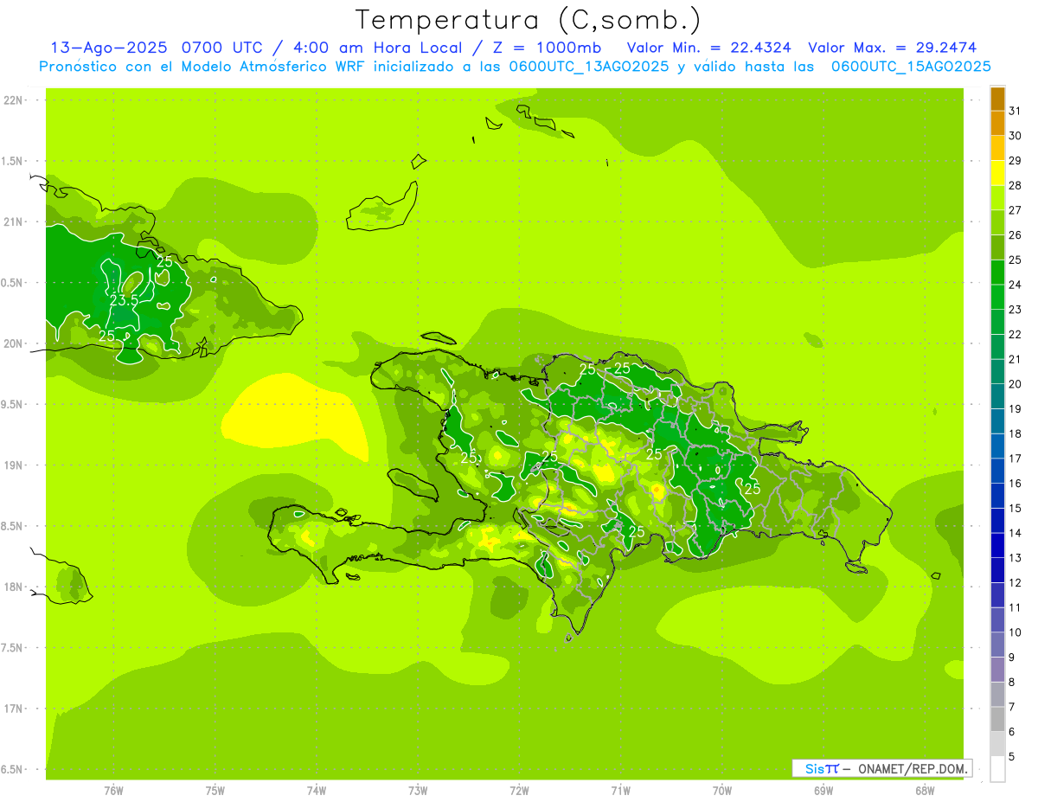Viewport: 1038px width, 802px height.
Task: Click legend swatch between 27 and 28
Action: pyautogui.click(x=997, y=197)
